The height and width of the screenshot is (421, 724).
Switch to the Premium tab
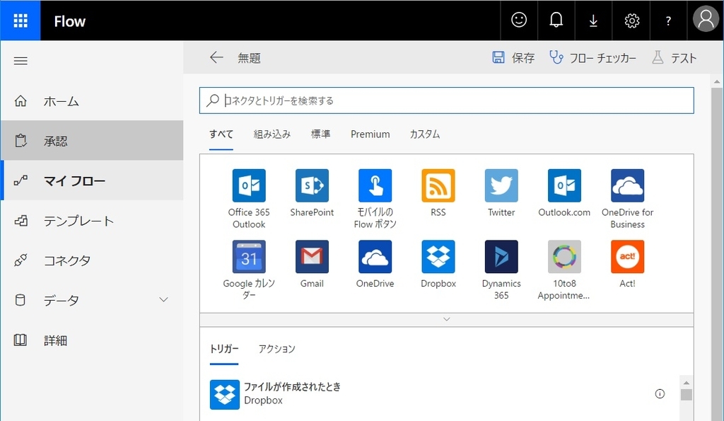(x=370, y=134)
